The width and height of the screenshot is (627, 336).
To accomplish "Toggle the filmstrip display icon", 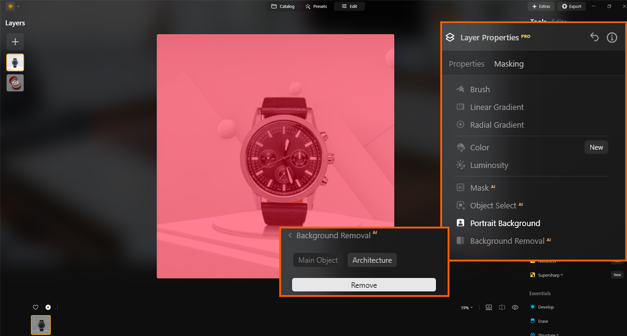I will 489,307.
